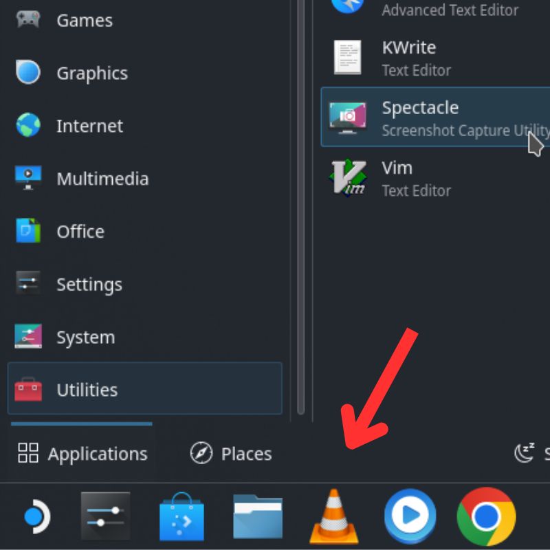Image resolution: width=550 pixels, height=550 pixels.
Task: Open the Games category
Action: (144, 21)
